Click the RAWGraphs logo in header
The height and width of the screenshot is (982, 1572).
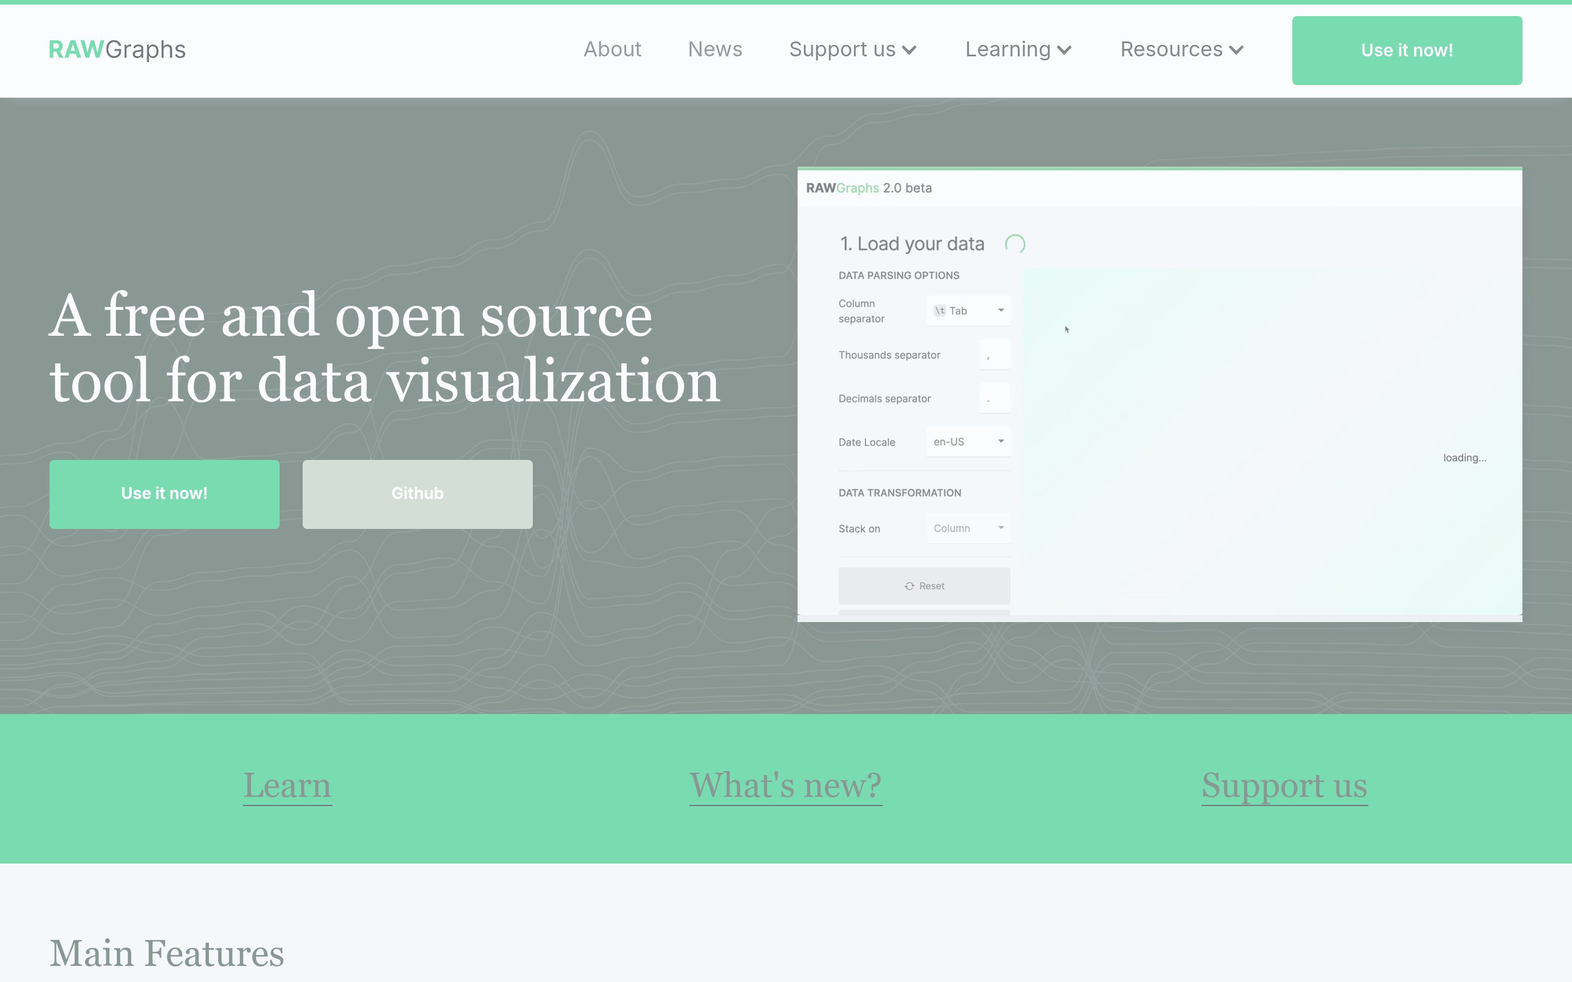(117, 49)
